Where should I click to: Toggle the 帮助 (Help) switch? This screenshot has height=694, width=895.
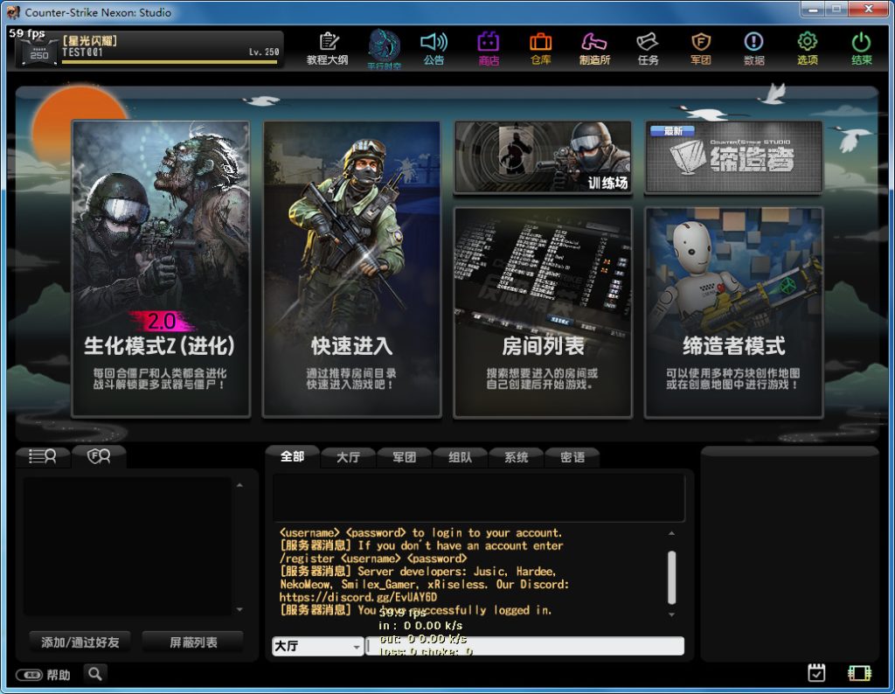click(x=27, y=674)
